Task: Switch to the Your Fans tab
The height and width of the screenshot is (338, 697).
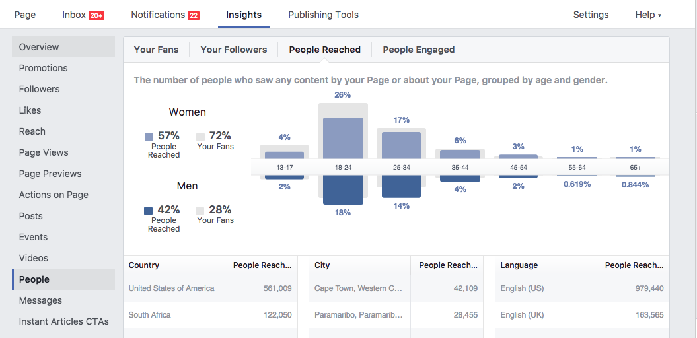Action: point(156,50)
